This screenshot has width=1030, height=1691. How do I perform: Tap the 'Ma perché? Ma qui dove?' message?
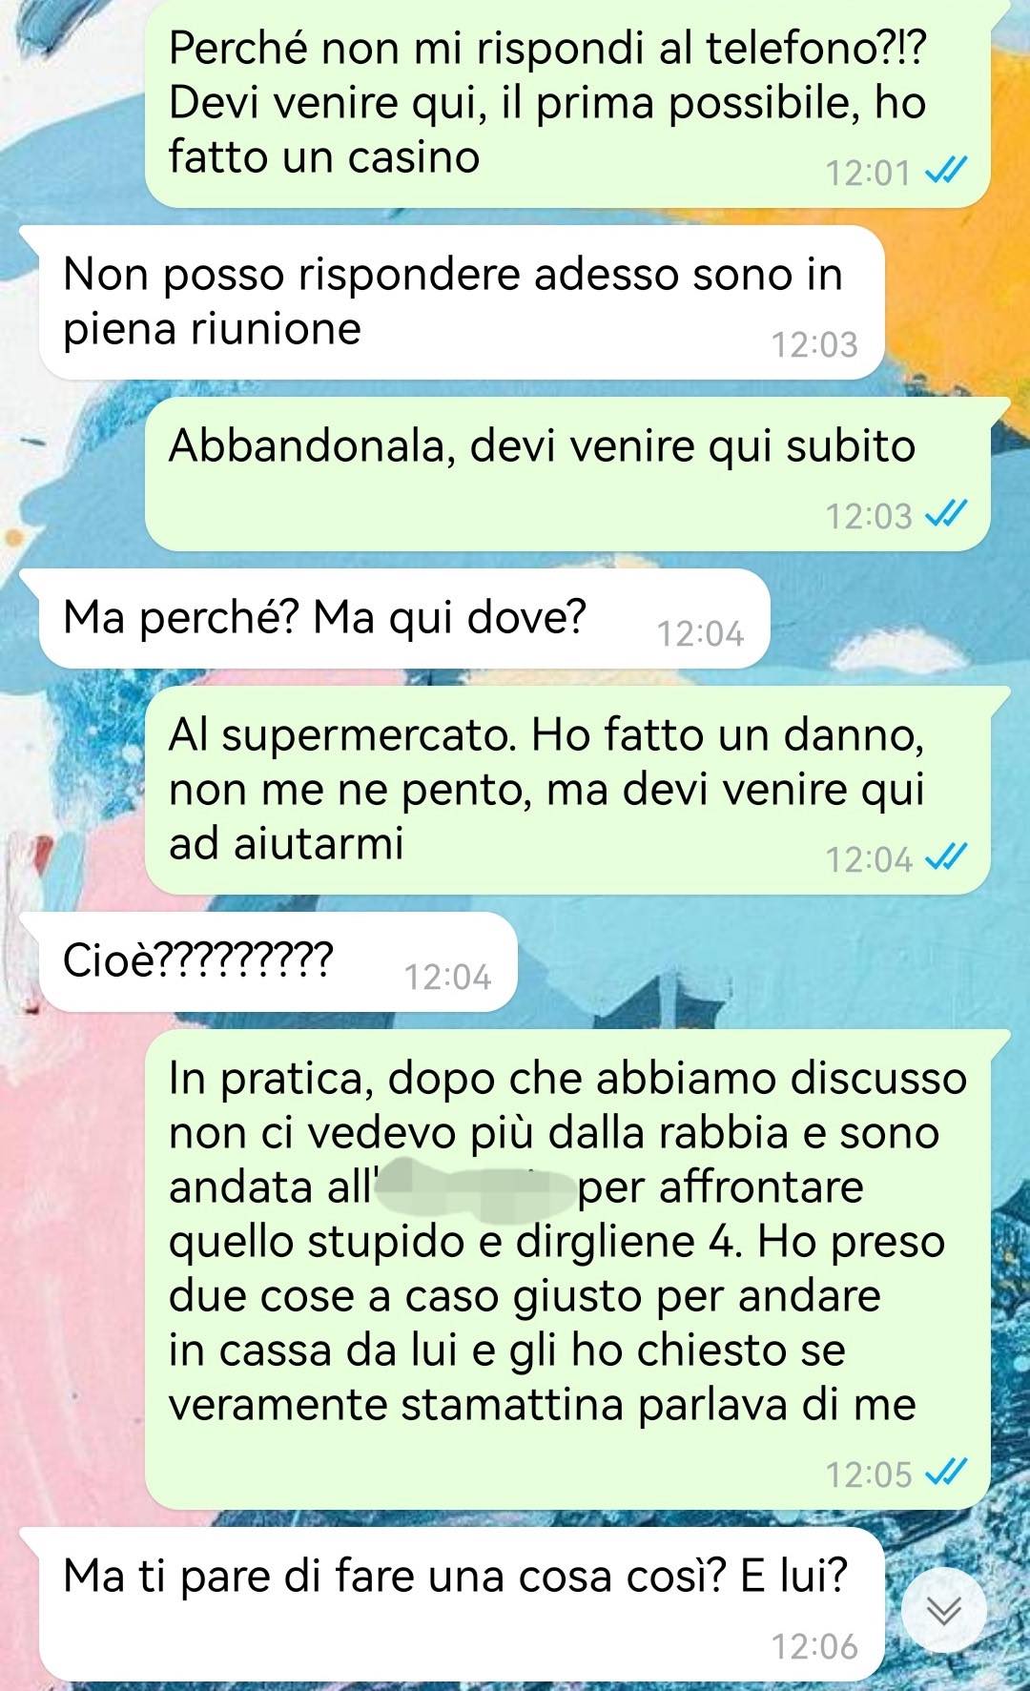403,618
